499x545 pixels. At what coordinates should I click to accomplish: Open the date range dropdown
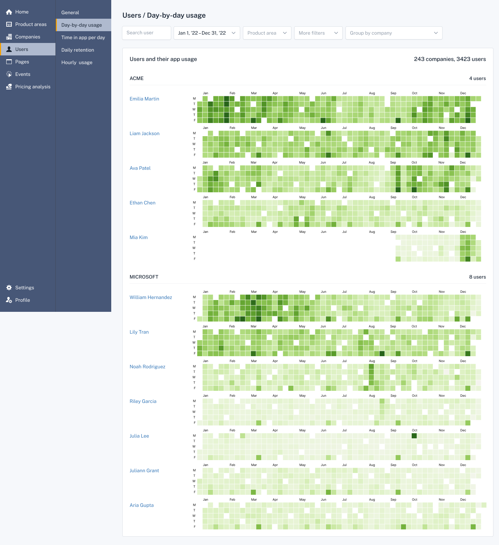[x=207, y=33]
